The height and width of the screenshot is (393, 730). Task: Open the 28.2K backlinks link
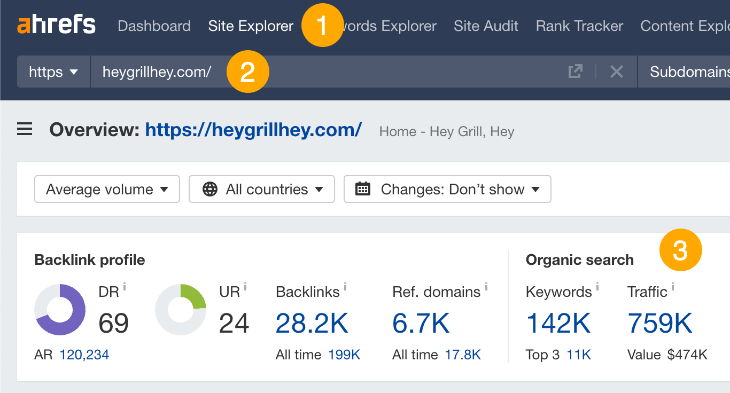312,323
